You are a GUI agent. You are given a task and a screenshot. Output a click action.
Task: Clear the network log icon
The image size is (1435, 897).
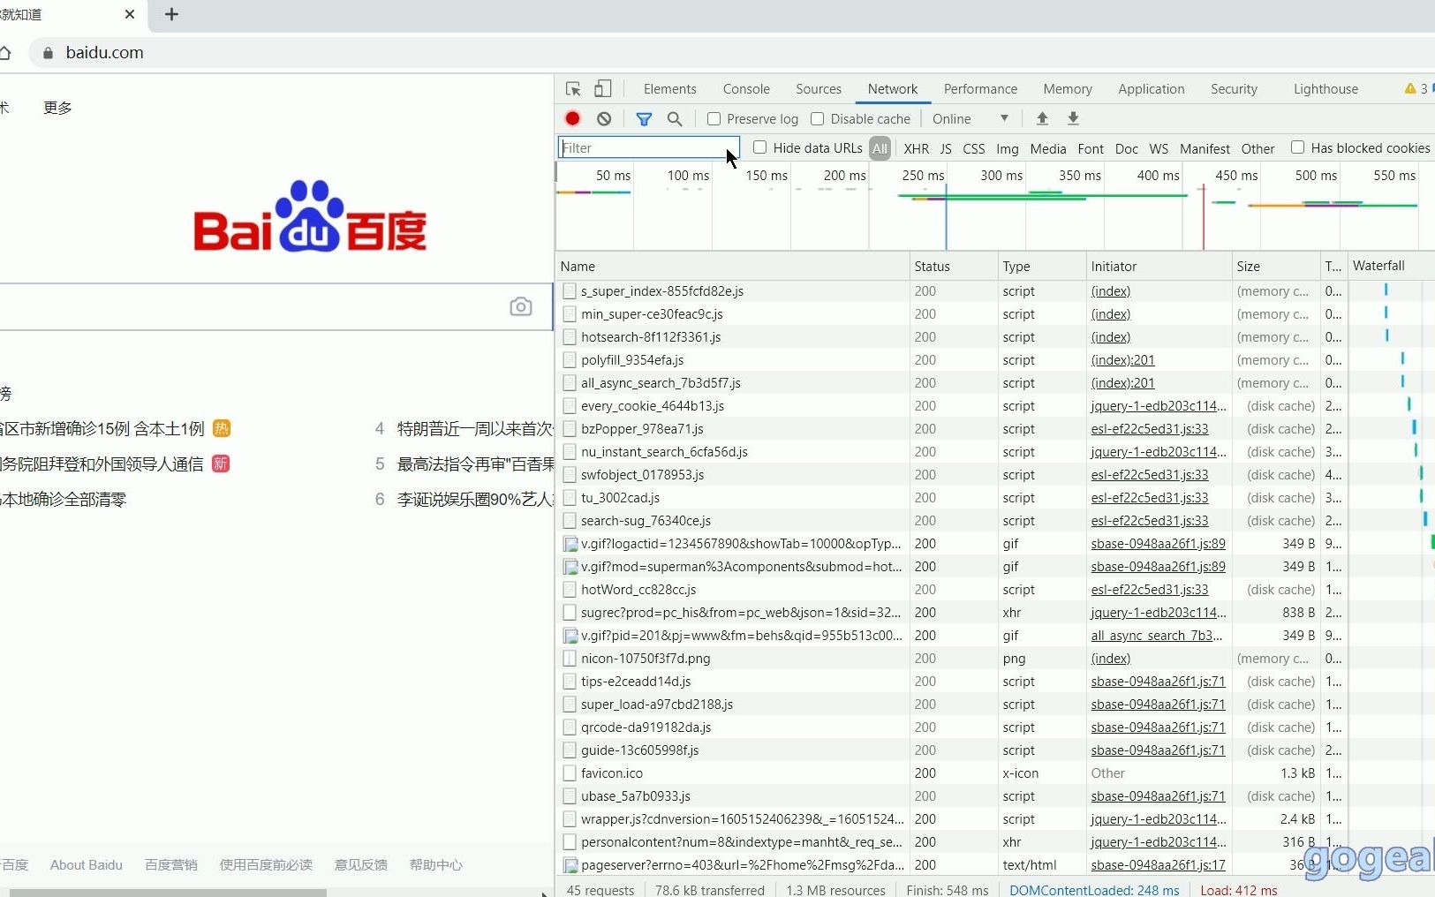[604, 118]
